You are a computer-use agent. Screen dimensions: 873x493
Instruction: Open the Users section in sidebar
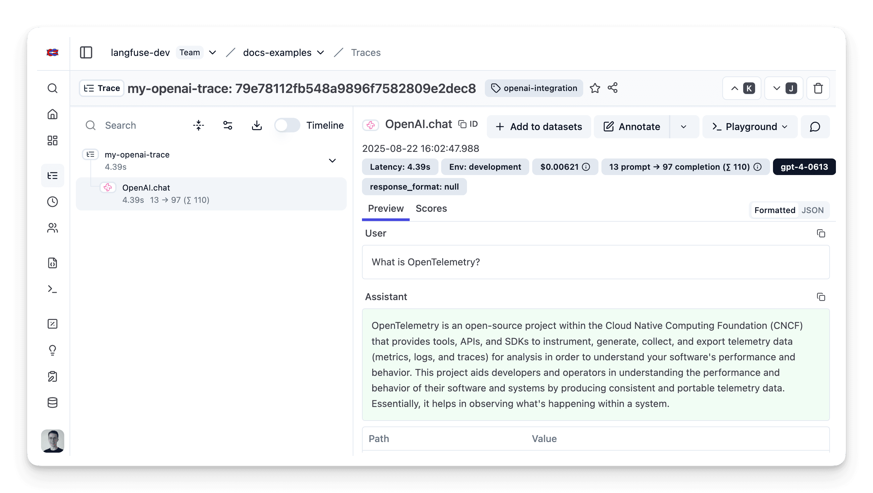tap(53, 228)
